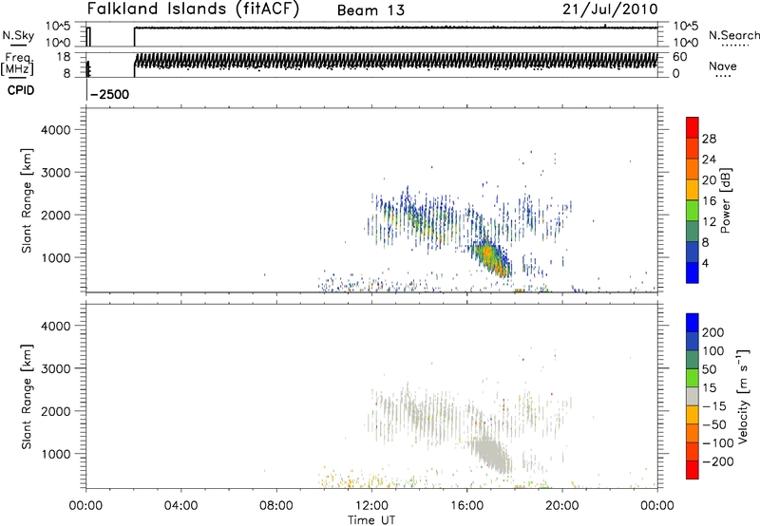Click the "4000" tick on the velocity panel
Image resolution: width=760 pixels, height=526 pixels.
pos(55,326)
